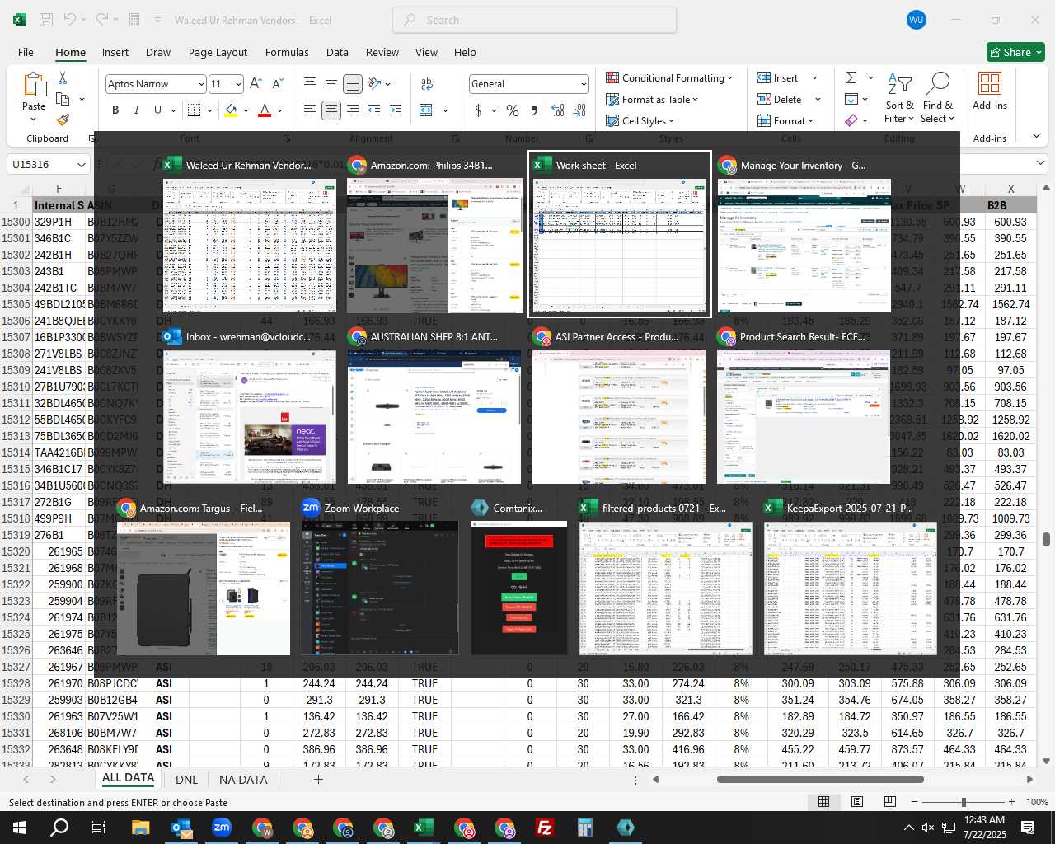Click the Cut scissors icon
This screenshot has width=1055, height=844.
coord(63,77)
